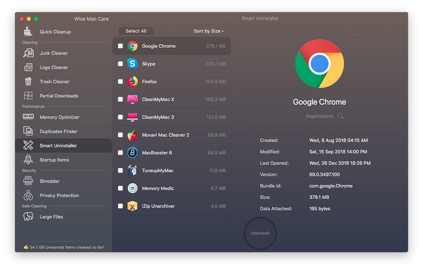Click the large Google Chrome logo
The image size is (423, 270).
[x=319, y=64]
